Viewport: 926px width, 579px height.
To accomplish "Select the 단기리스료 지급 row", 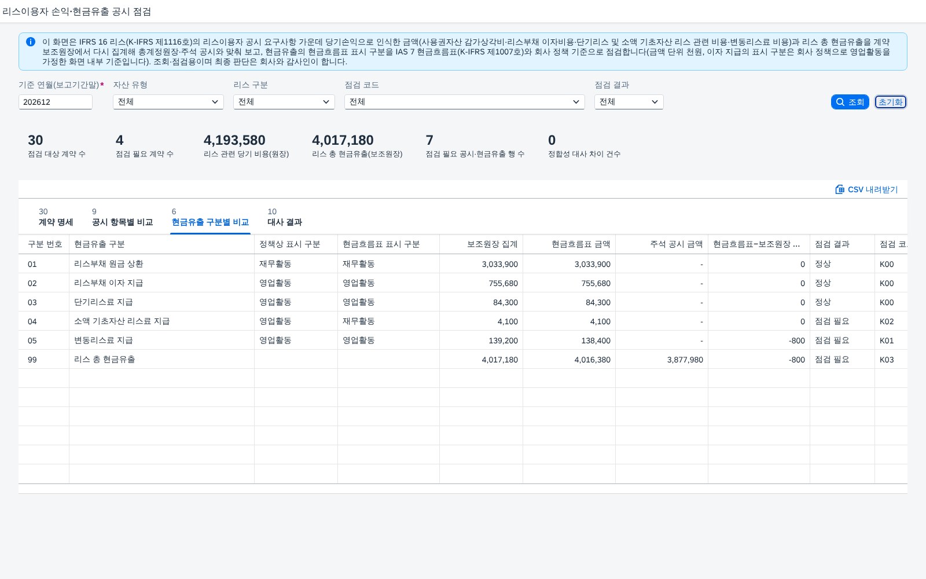I will pos(463,302).
